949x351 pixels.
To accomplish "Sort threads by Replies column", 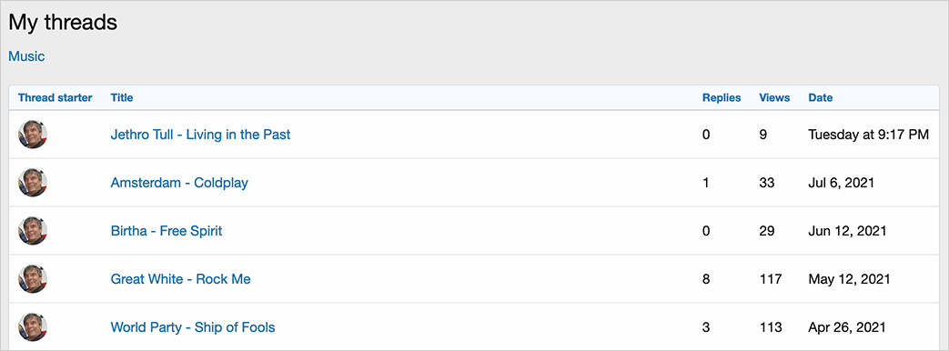I will pos(722,97).
